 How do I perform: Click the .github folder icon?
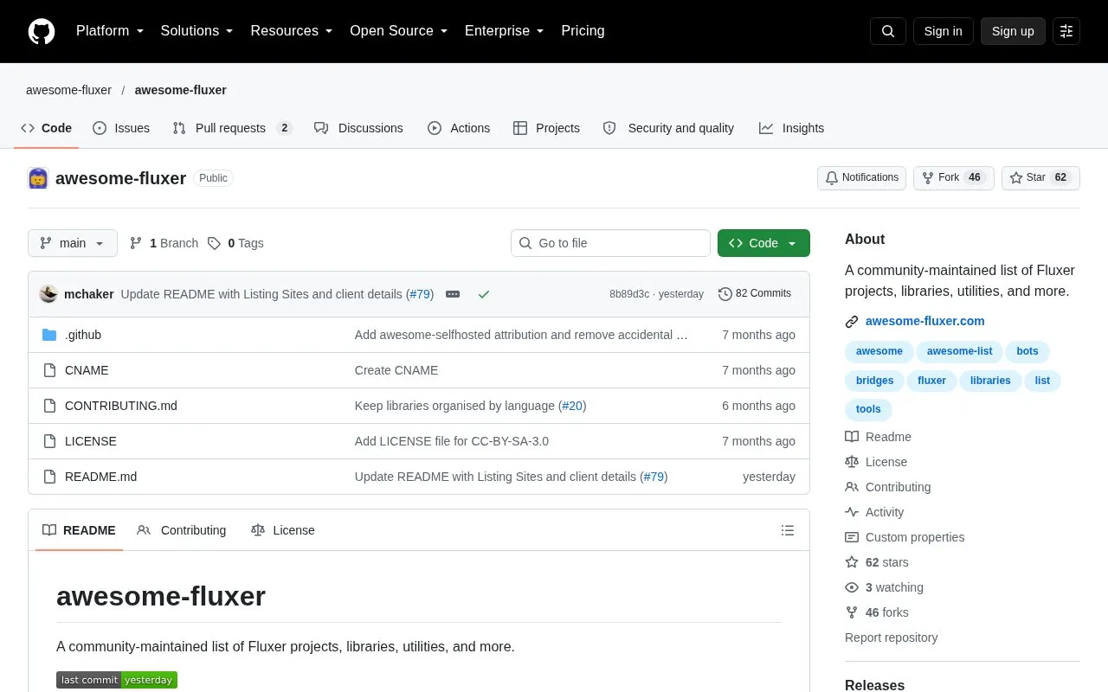pos(49,335)
